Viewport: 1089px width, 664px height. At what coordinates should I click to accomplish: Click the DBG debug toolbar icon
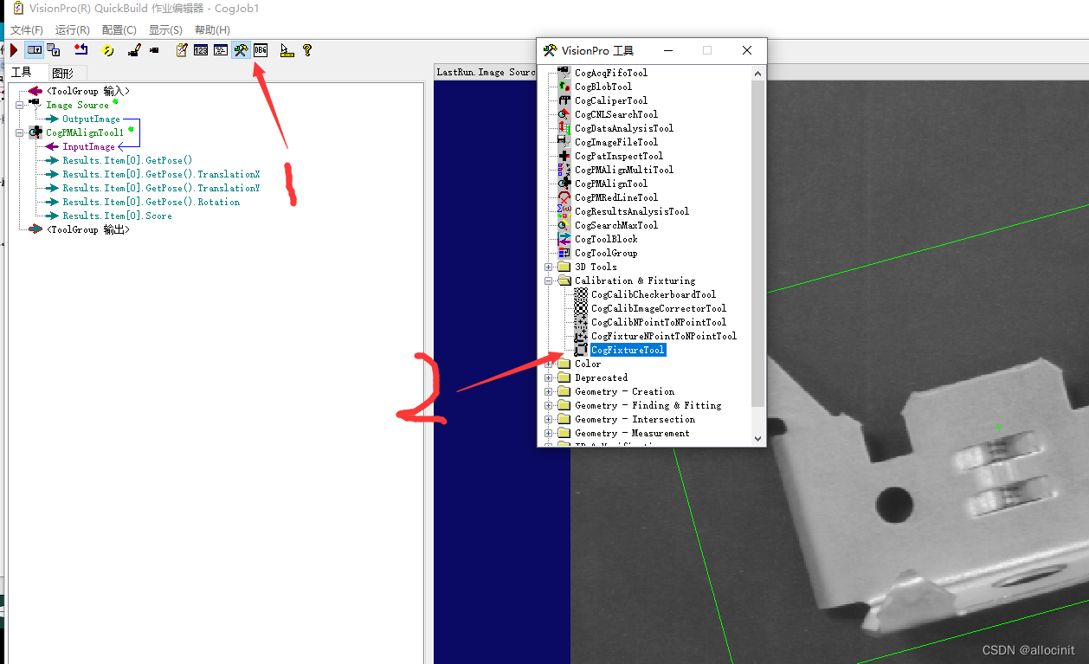pyautogui.click(x=261, y=50)
